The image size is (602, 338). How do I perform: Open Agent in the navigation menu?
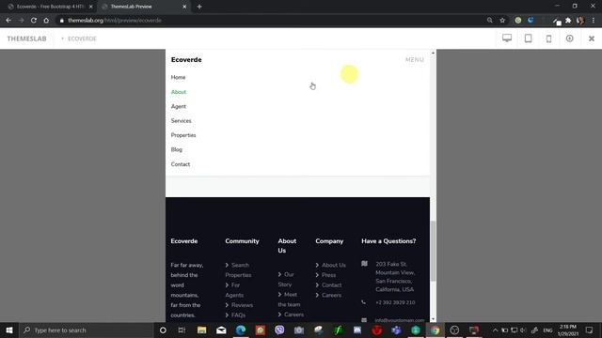click(x=179, y=106)
